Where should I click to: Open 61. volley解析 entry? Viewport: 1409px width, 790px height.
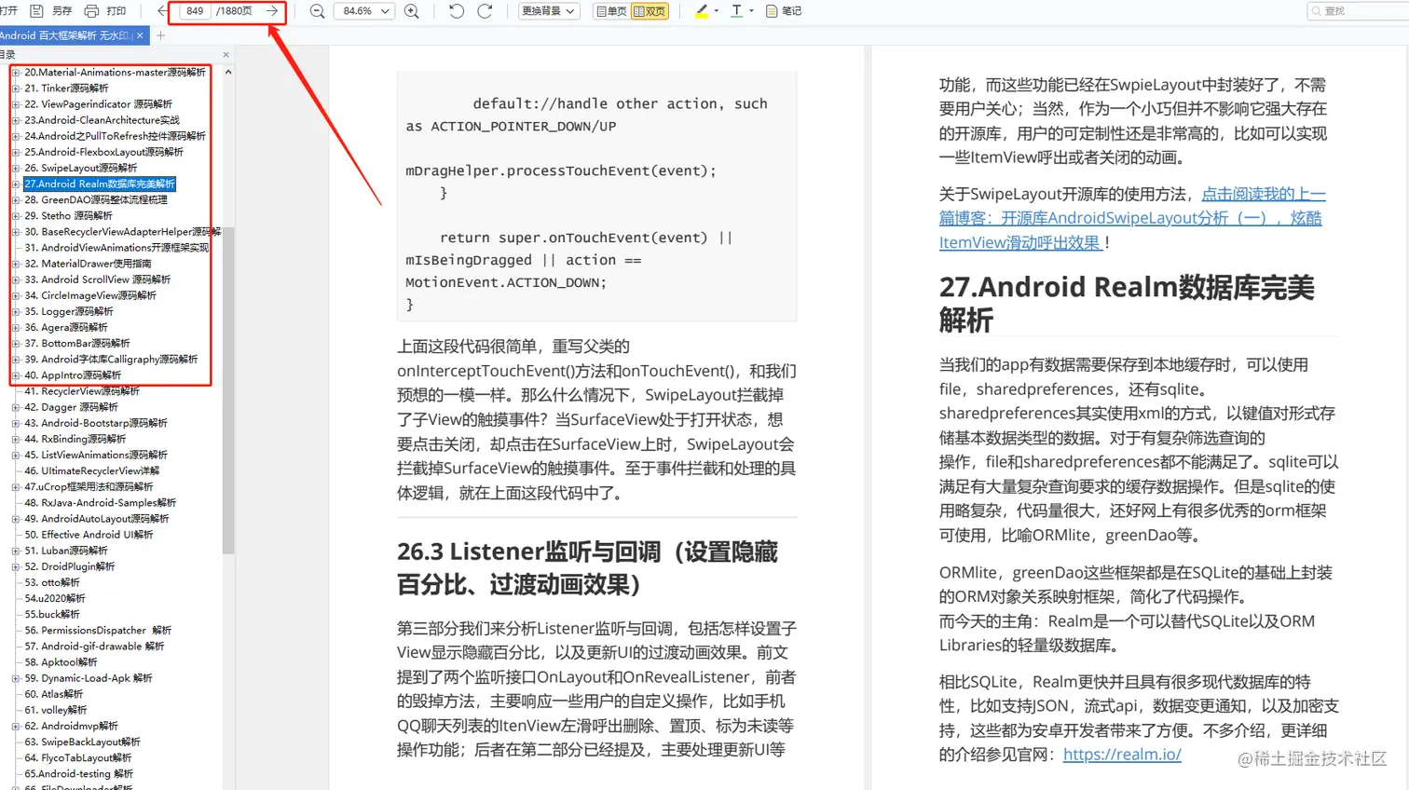click(x=56, y=710)
